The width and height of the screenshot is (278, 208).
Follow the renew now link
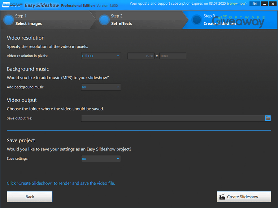point(237,4)
